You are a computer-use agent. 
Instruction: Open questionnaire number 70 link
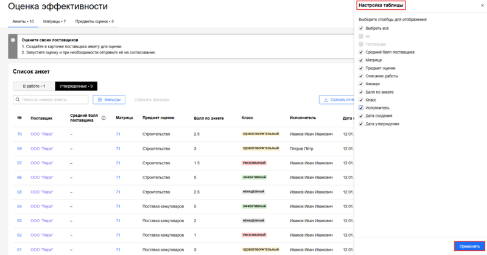coord(19,134)
